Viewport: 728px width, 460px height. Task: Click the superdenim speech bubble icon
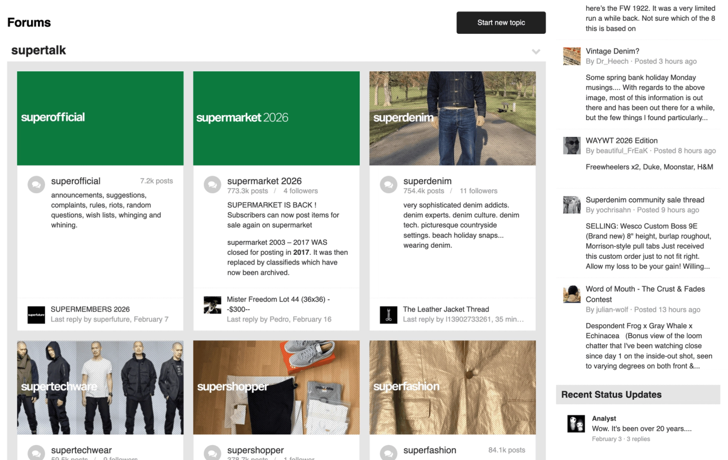[x=388, y=185]
